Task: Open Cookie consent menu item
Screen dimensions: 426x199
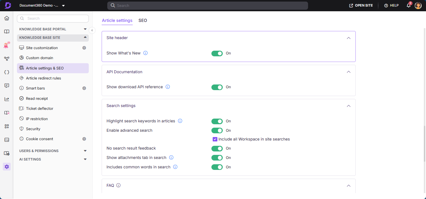Action: point(53,139)
